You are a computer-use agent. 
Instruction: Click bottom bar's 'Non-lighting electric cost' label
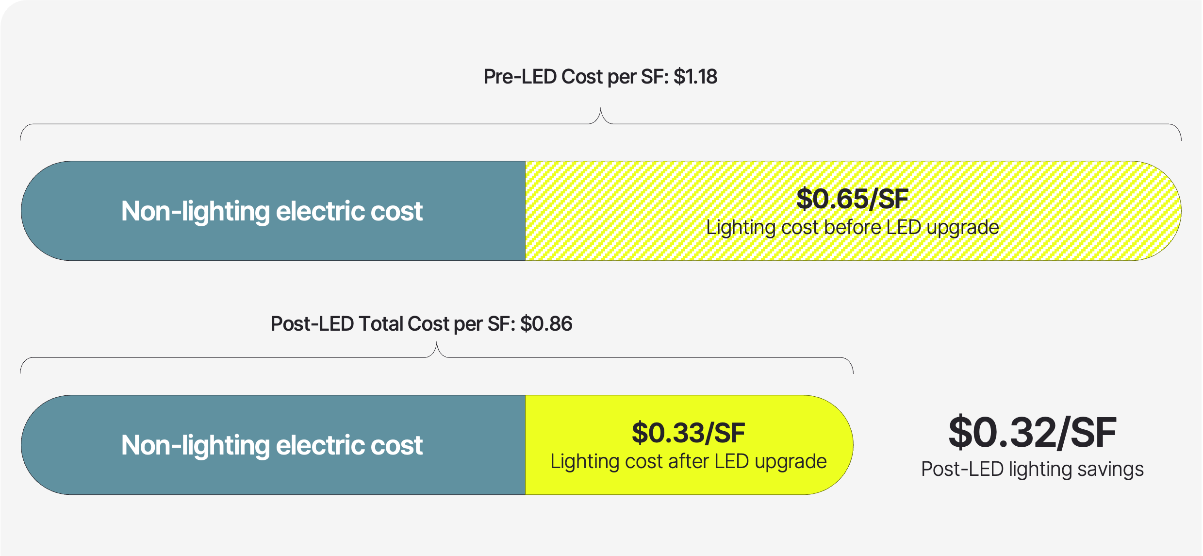click(x=272, y=445)
